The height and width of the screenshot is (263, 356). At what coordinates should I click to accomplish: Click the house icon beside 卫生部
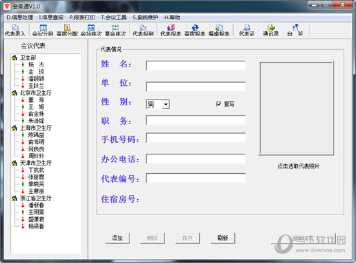[14, 58]
